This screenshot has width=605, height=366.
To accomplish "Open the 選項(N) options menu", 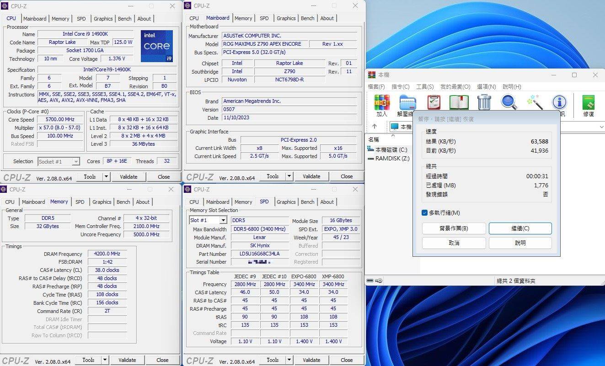I will 486,87.
